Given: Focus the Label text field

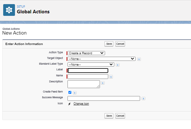Looking at the screenshot, I should tap(88, 71).
